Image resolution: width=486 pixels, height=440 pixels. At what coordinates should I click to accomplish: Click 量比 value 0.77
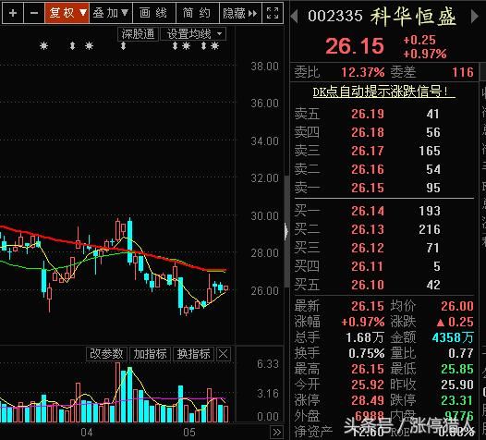pos(460,353)
